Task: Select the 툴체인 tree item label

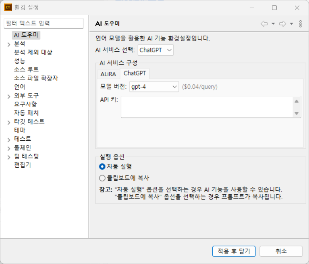Action: 22,148
